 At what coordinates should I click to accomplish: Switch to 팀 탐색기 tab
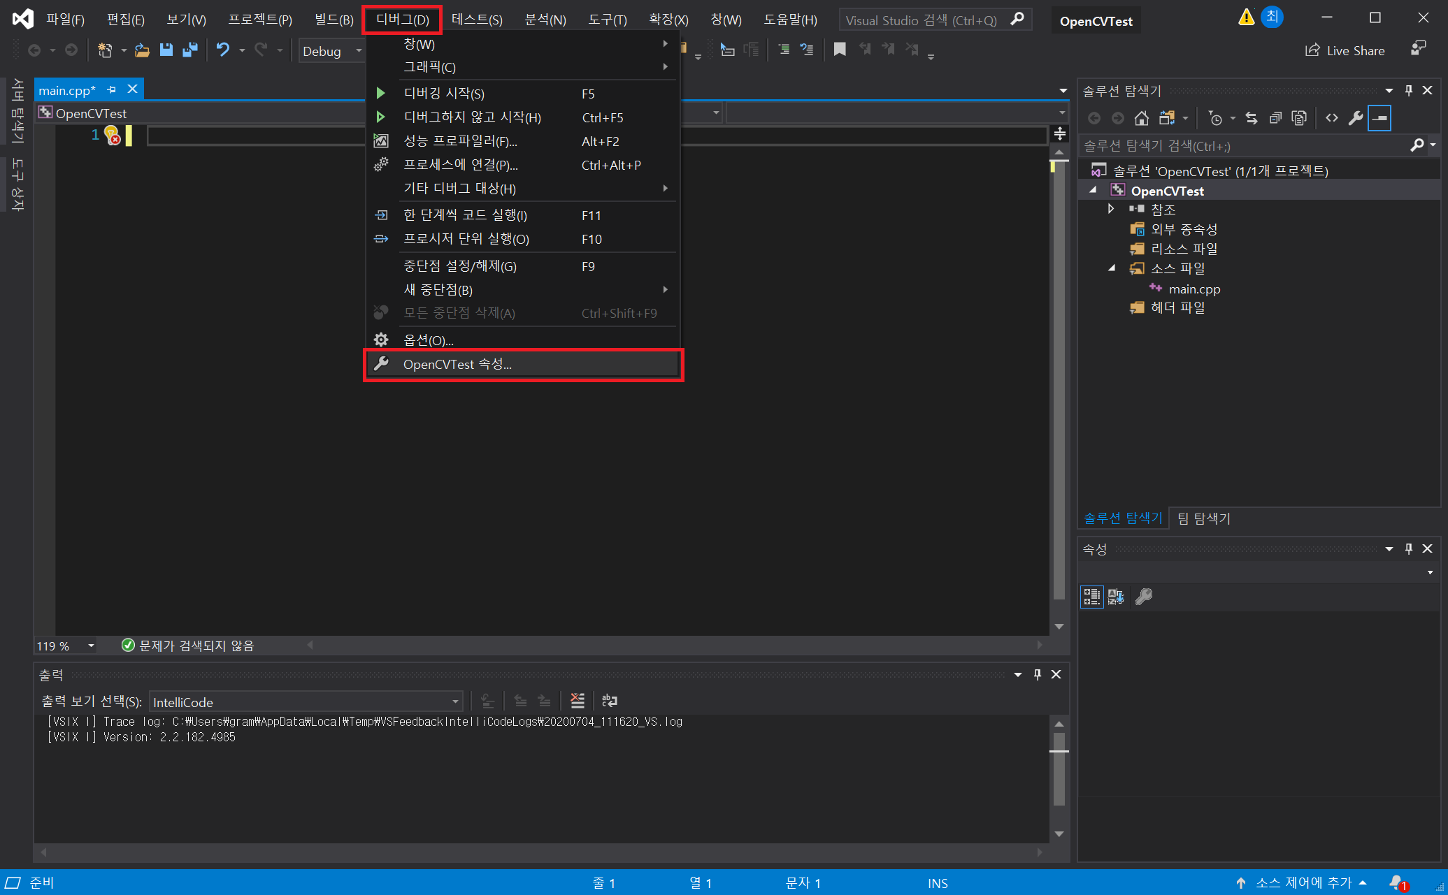1203,518
